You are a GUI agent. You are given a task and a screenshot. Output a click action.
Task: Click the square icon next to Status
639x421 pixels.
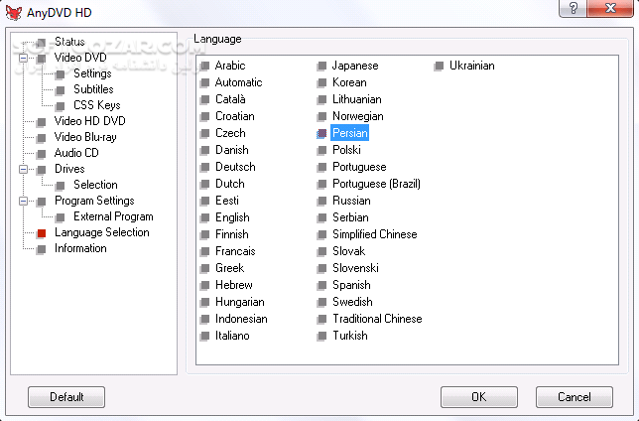pos(42,43)
